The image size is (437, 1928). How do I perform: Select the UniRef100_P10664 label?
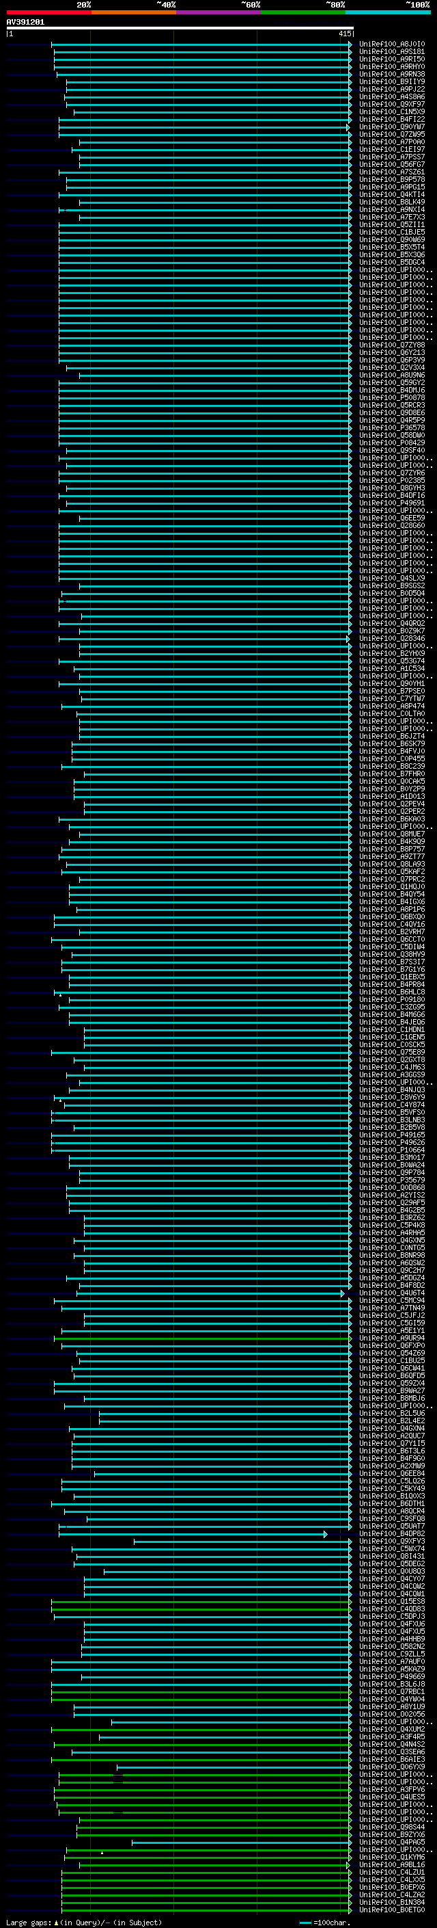pos(392,1150)
